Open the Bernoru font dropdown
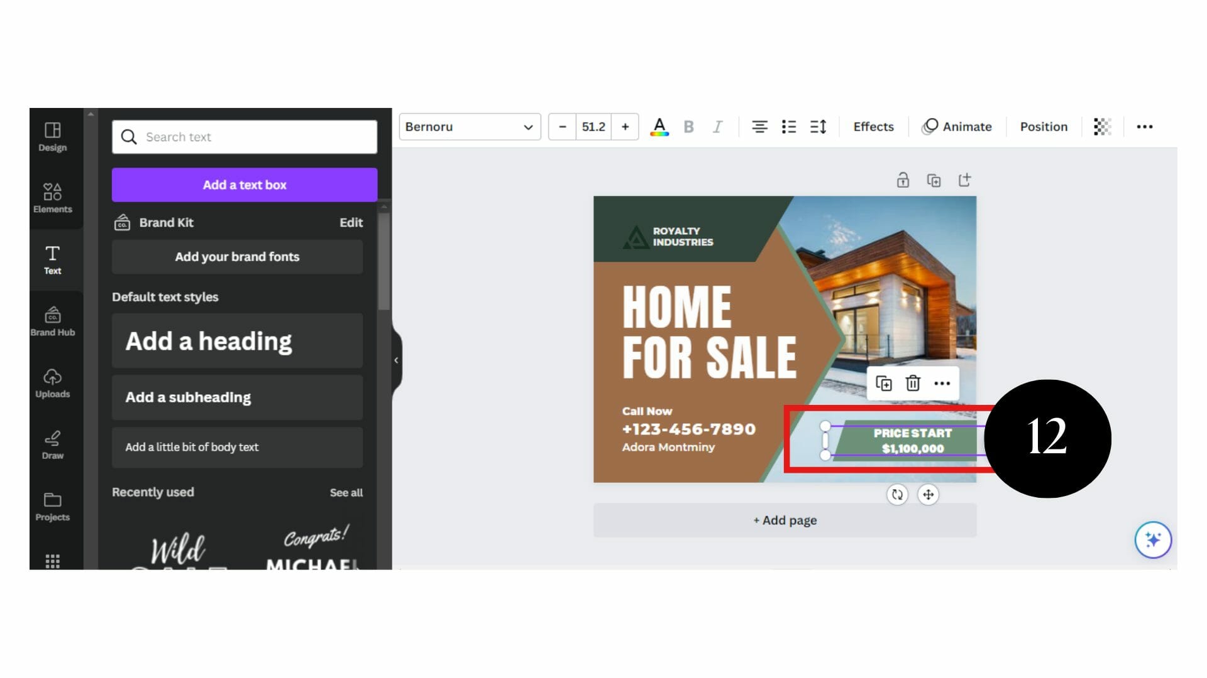 coord(470,127)
